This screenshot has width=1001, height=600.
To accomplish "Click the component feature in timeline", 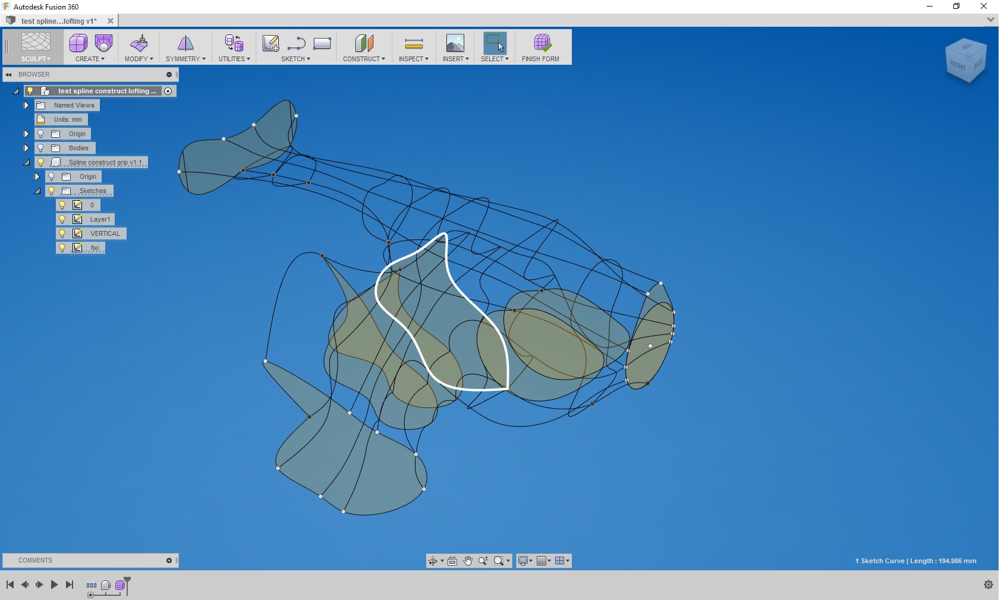I will point(106,585).
